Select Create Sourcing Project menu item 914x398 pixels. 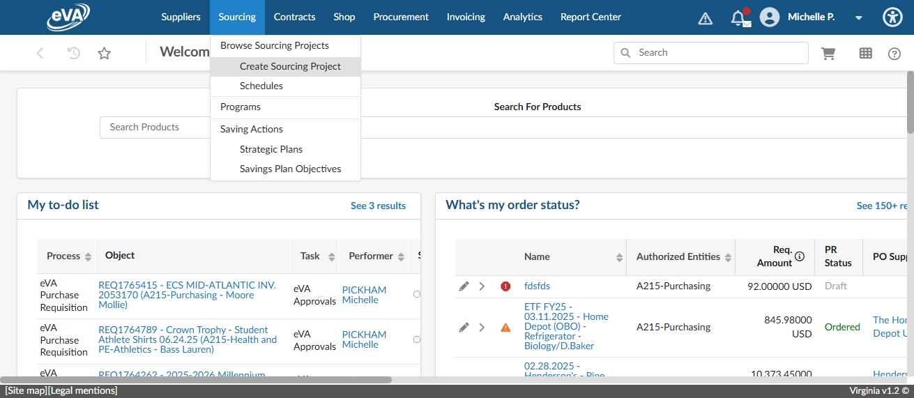point(290,66)
